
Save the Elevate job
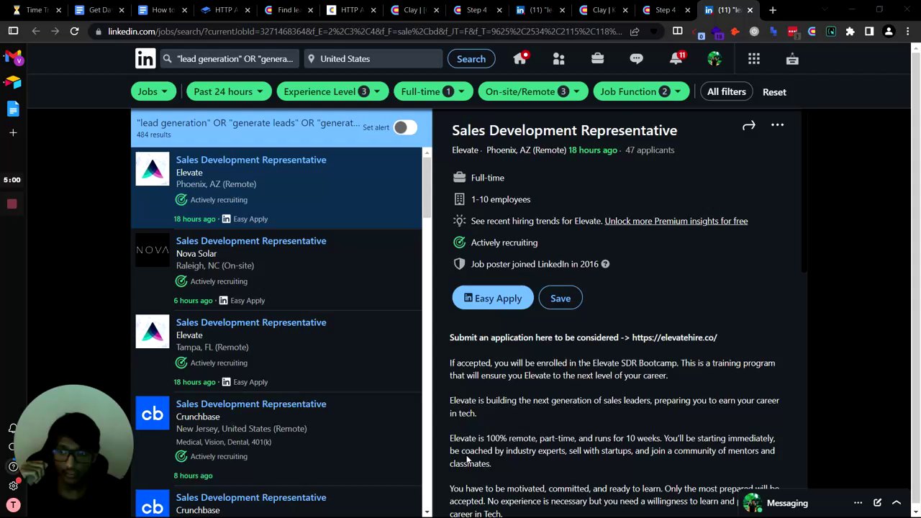pyautogui.click(x=560, y=298)
